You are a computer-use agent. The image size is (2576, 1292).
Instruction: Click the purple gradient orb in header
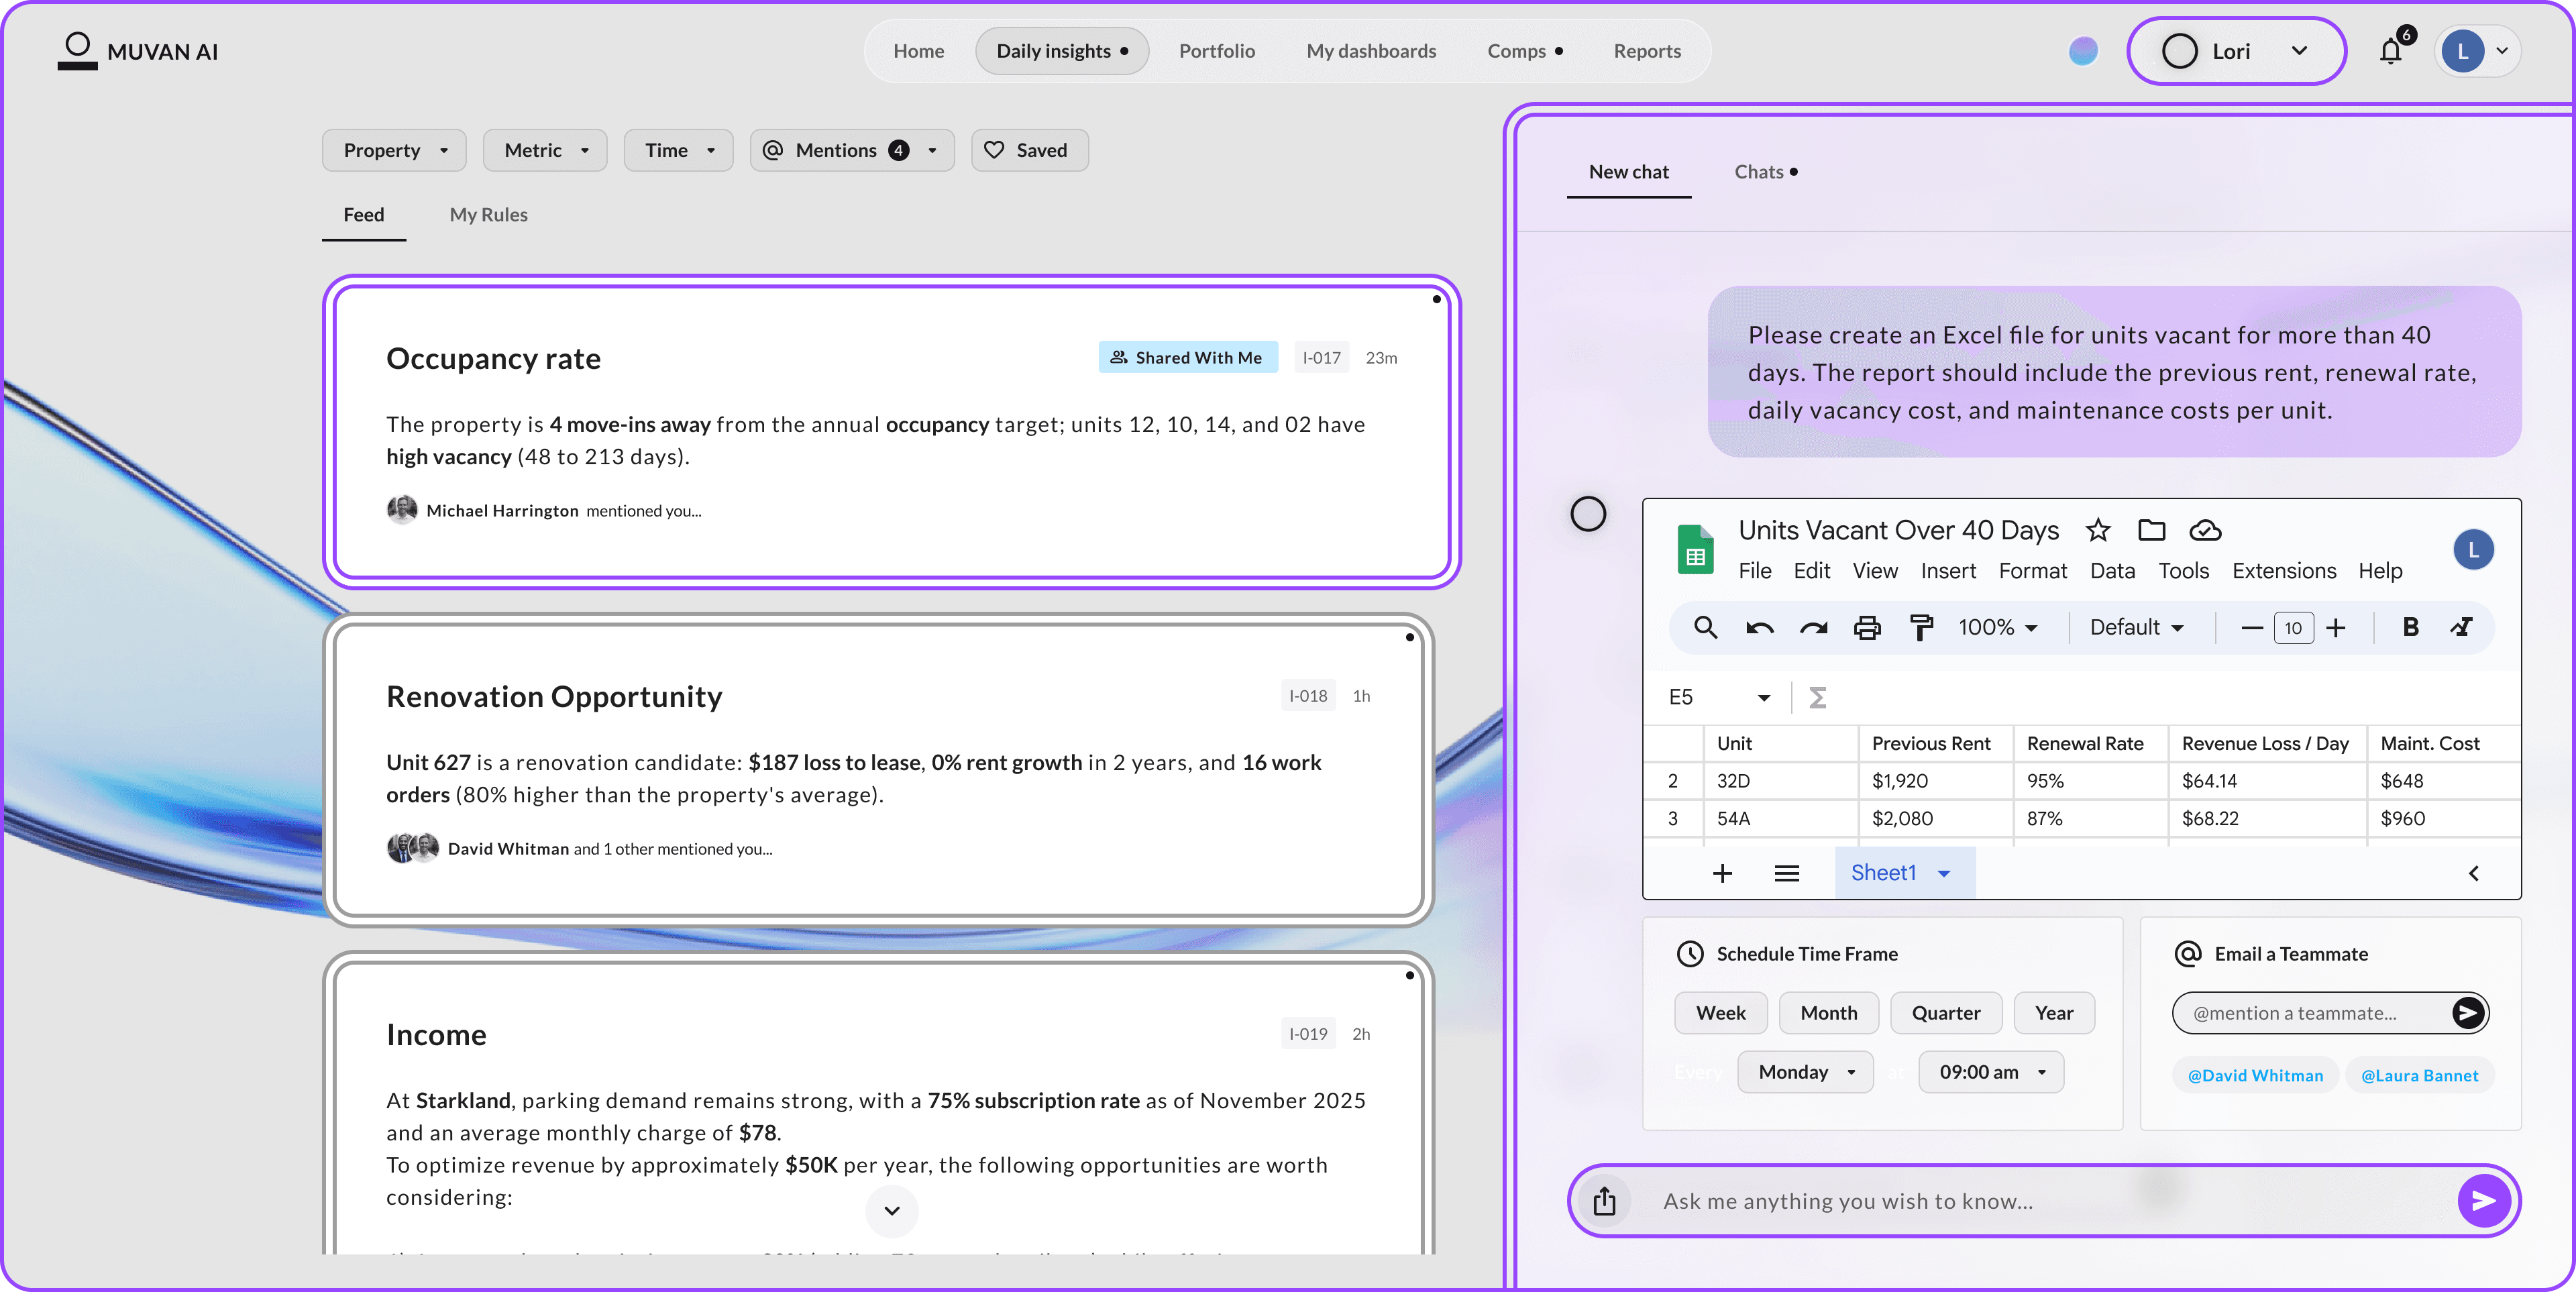coord(2083,51)
